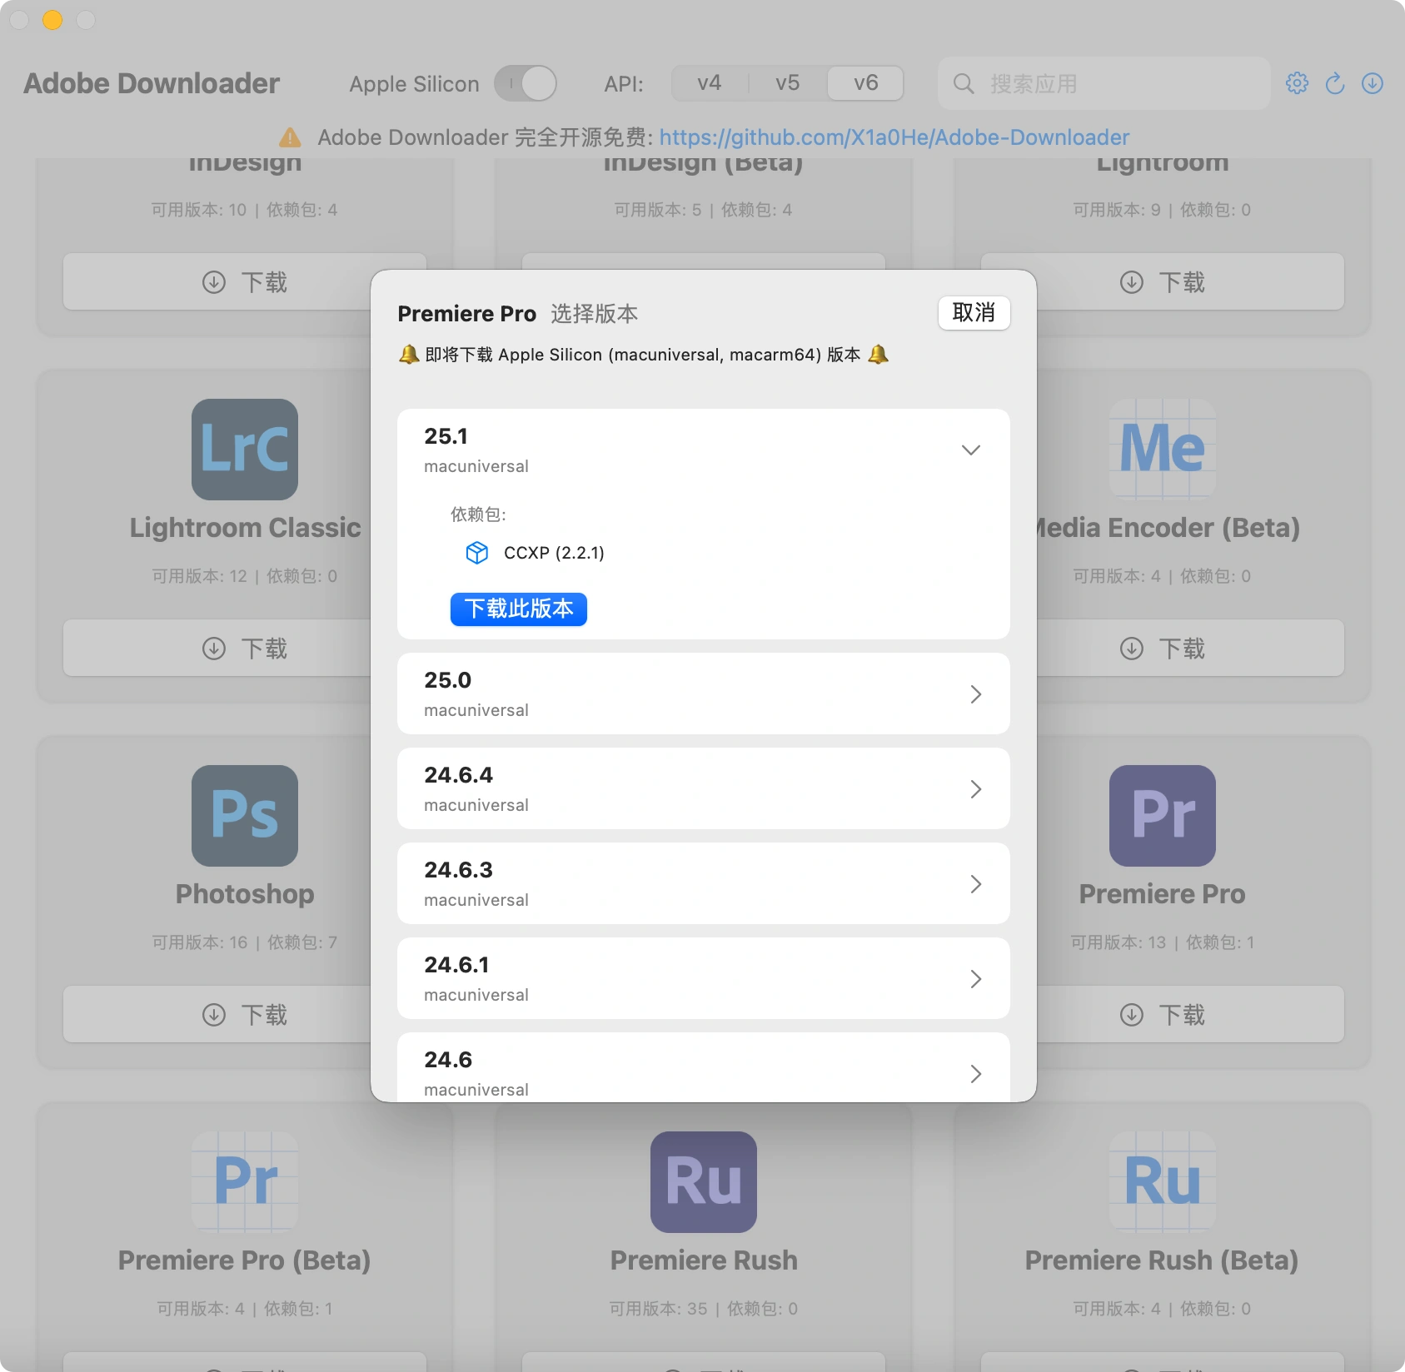The image size is (1405, 1372).
Task: Click the Photoshop Ps app icon
Action: 245,816
